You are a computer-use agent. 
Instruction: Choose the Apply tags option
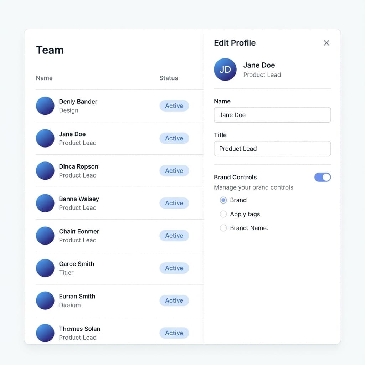click(x=223, y=214)
